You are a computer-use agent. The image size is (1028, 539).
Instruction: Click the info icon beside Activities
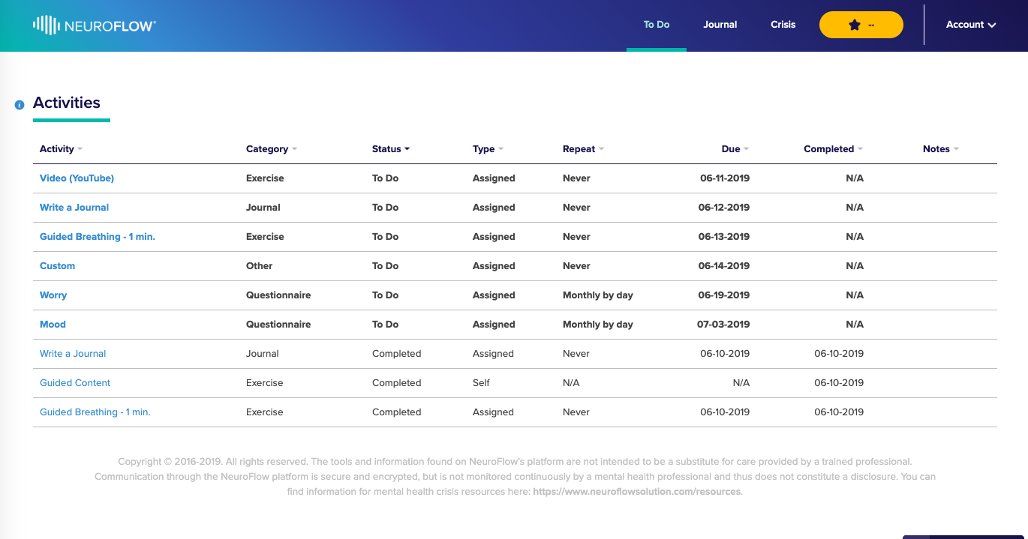tap(20, 105)
